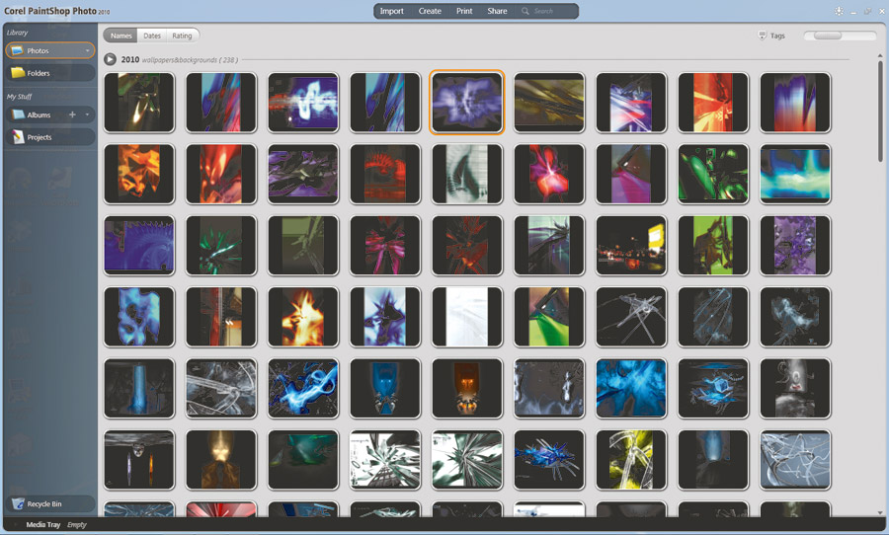Open Projects in the sidebar
Viewport: 889px width, 535px height.
[x=40, y=137]
